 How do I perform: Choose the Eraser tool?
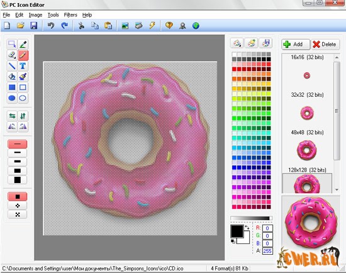coord(12,55)
